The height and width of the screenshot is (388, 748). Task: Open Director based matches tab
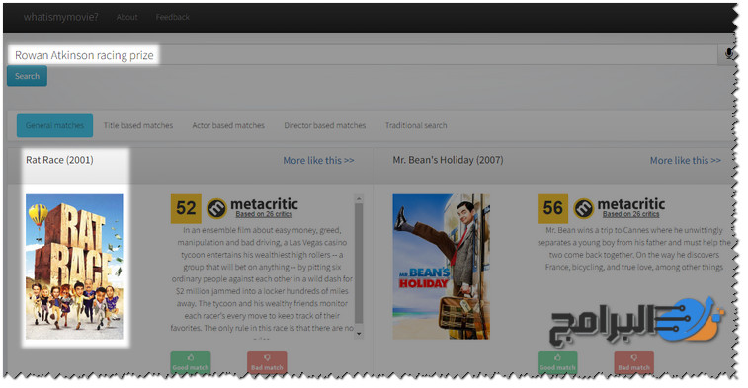(325, 125)
